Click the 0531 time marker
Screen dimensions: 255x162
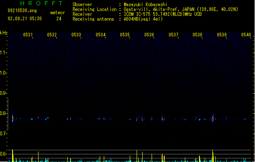(x=28, y=35)
